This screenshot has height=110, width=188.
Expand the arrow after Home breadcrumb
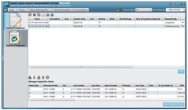pyautogui.click(x=17, y=10)
